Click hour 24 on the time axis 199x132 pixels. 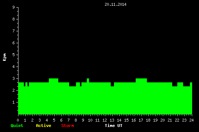coord(191,120)
